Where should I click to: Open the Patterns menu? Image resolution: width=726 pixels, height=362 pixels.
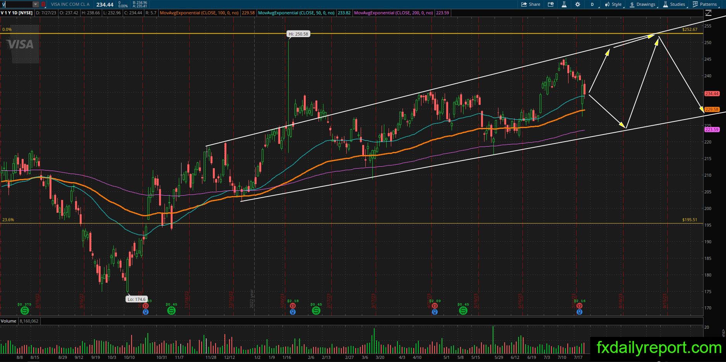click(705, 4)
